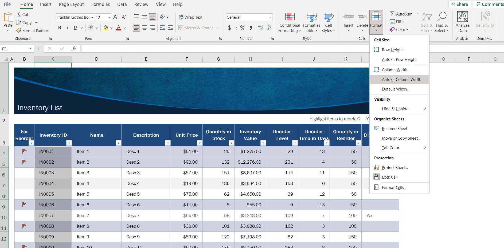Click the Borders icon in Font group
The image size is (504, 248).
coord(91,28)
